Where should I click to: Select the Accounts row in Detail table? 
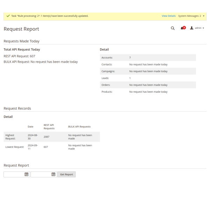click(148, 57)
